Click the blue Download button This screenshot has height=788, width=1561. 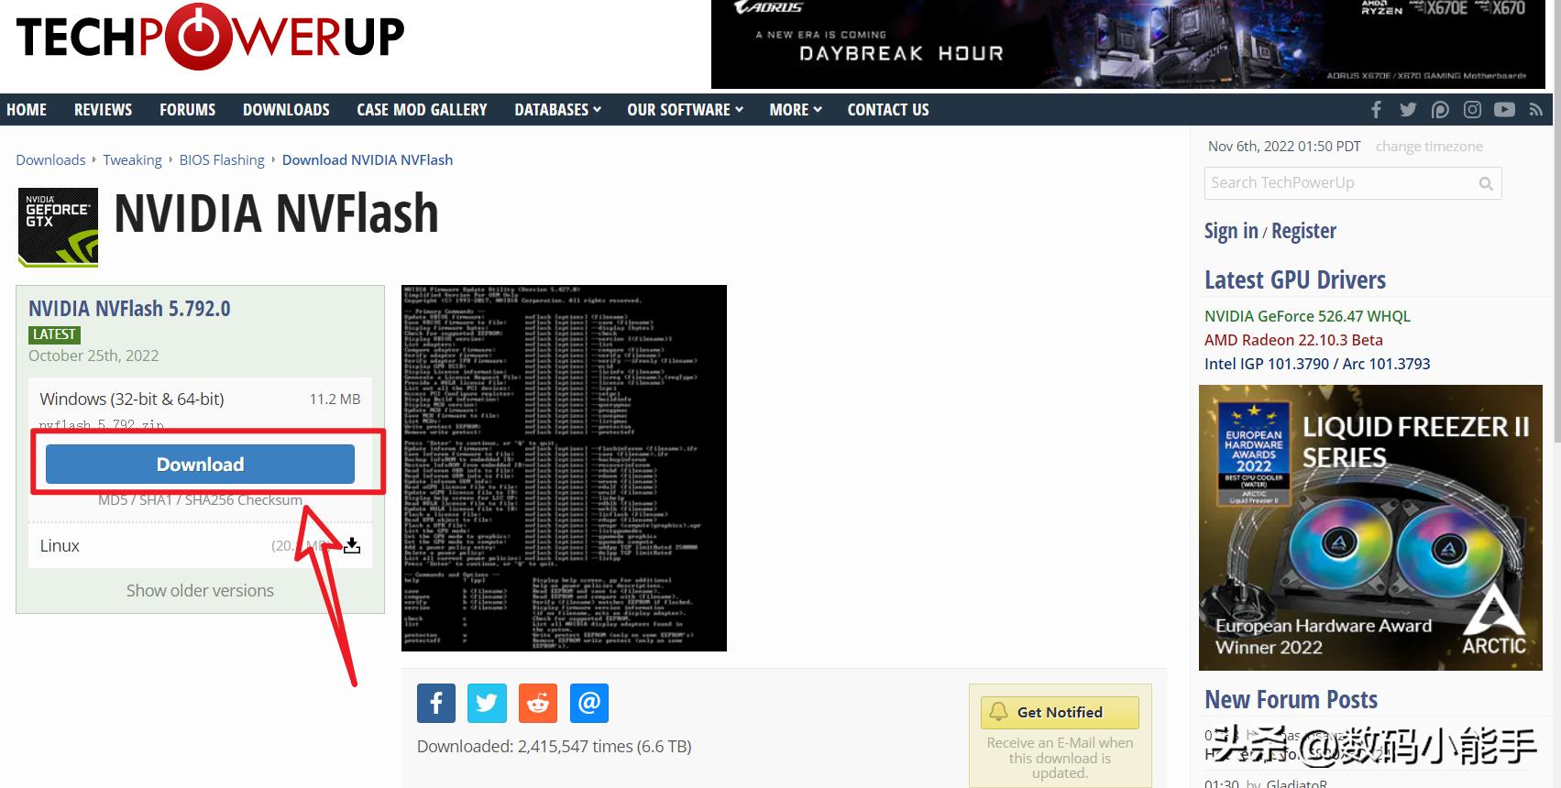[200, 464]
